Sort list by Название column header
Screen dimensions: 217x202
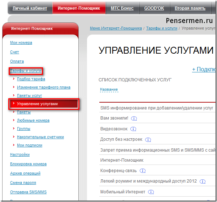(109, 90)
